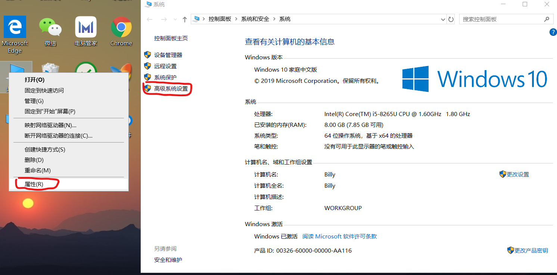Click shield icon beside 设备管理器

147,55
